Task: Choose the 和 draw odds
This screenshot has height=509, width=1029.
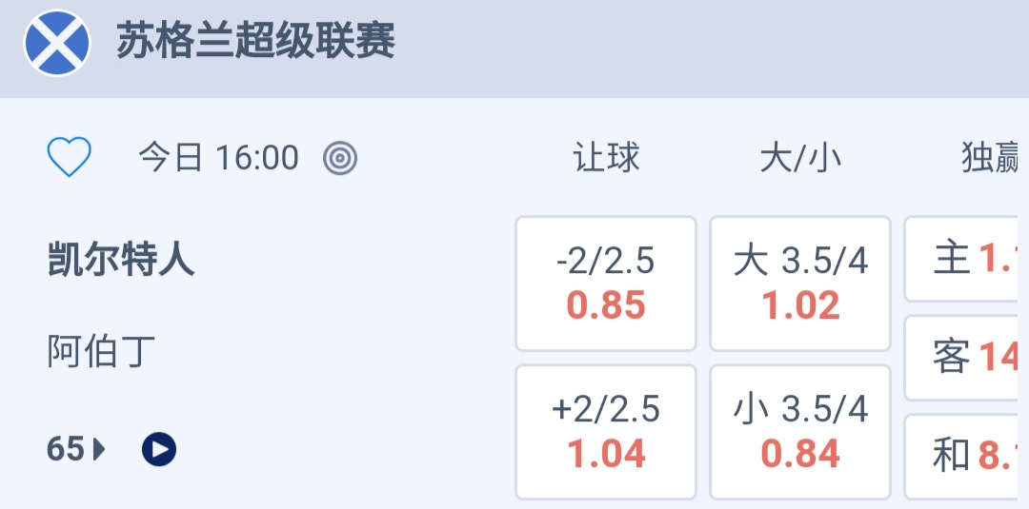Action: pos(967,457)
